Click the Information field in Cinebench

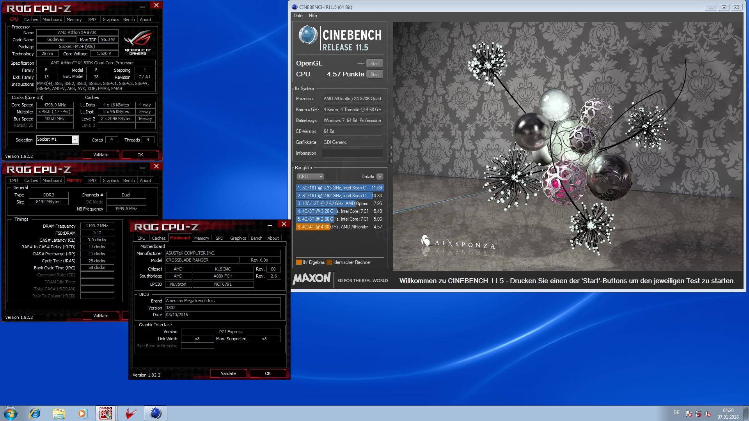click(x=352, y=153)
